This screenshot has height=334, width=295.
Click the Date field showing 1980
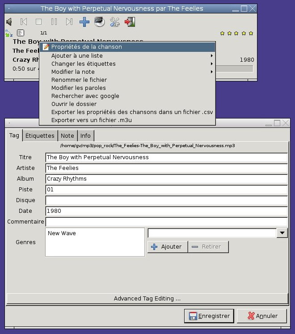pos(166,211)
